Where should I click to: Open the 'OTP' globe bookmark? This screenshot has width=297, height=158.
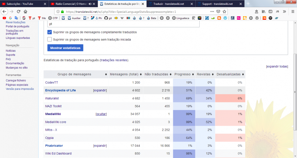tap(53, 18)
